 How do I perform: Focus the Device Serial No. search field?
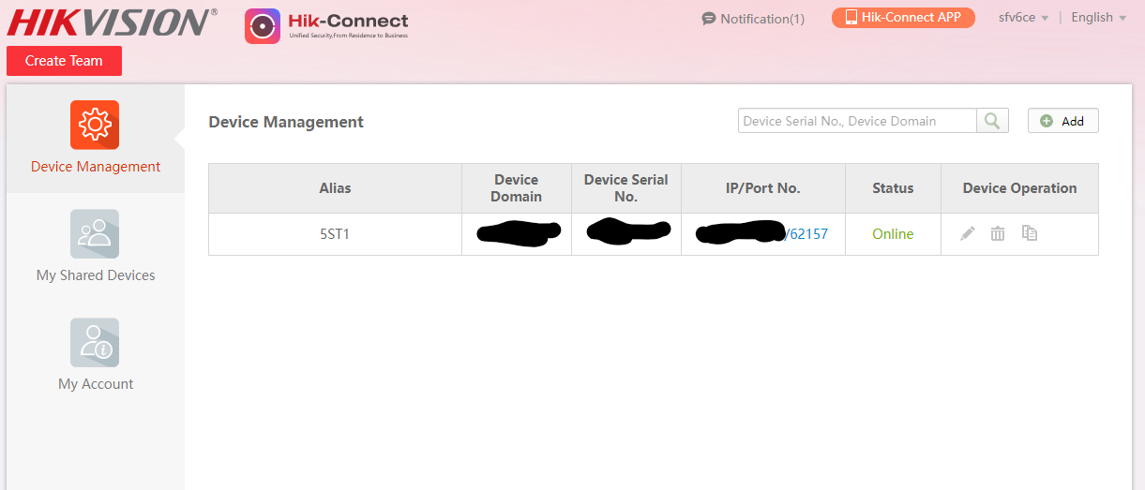[856, 121]
